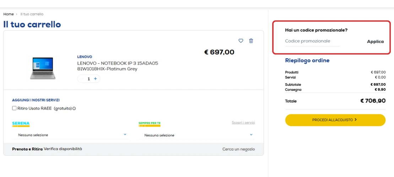Apply the promo code with Applica
This screenshot has width=394, height=177.
(x=376, y=41)
